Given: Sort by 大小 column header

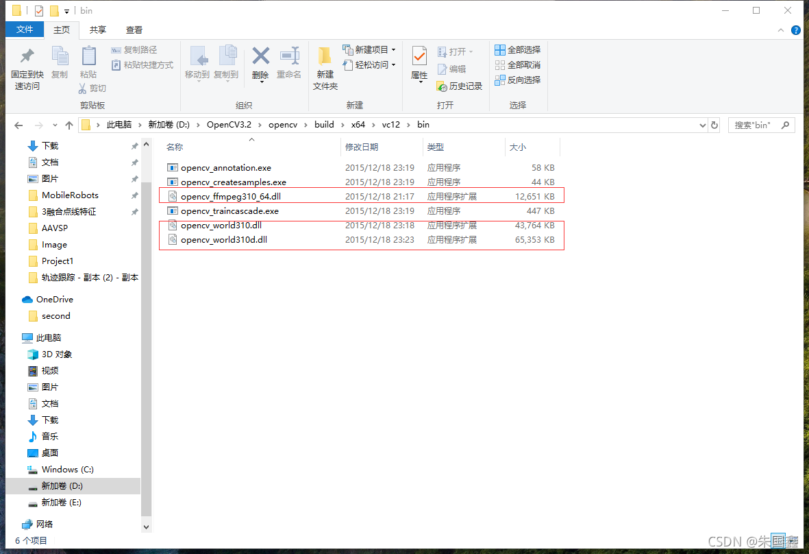Looking at the screenshot, I should (x=517, y=147).
